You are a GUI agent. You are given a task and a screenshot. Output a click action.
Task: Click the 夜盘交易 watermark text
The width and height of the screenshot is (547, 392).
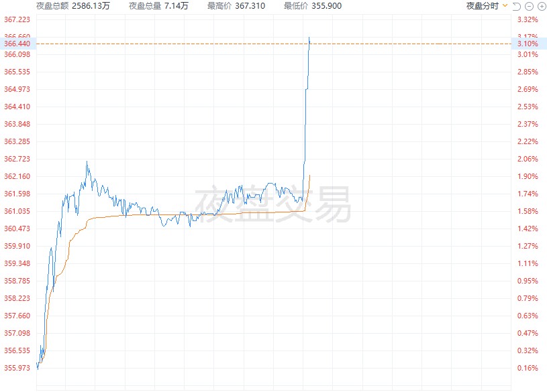coord(272,204)
